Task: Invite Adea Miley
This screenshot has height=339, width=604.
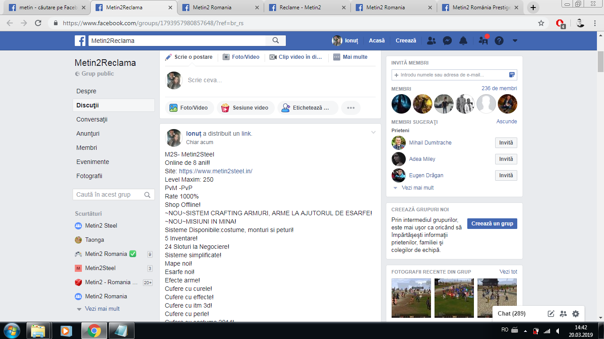Action: coord(506,159)
